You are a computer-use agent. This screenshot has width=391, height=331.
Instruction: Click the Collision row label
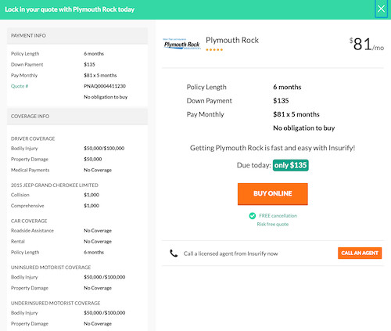point(20,195)
